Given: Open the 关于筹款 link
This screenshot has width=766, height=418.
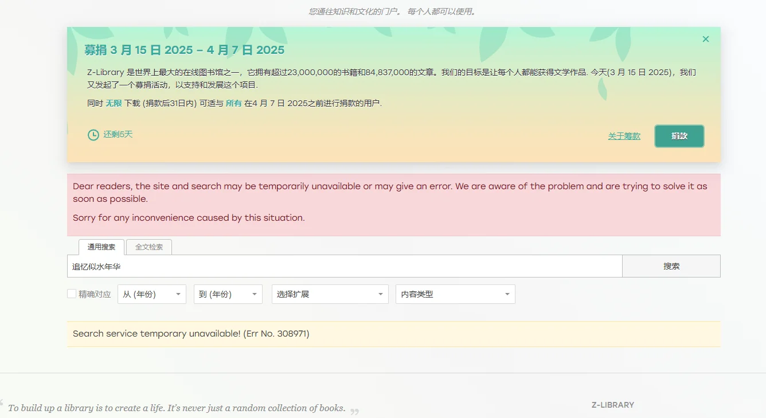Looking at the screenshot, I should (624, 136).
